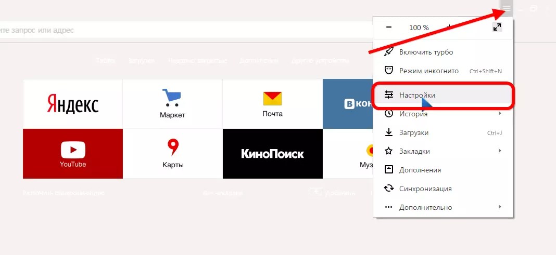
Task: Open the КиноПоиск black tile
Action: pos(272,154)
